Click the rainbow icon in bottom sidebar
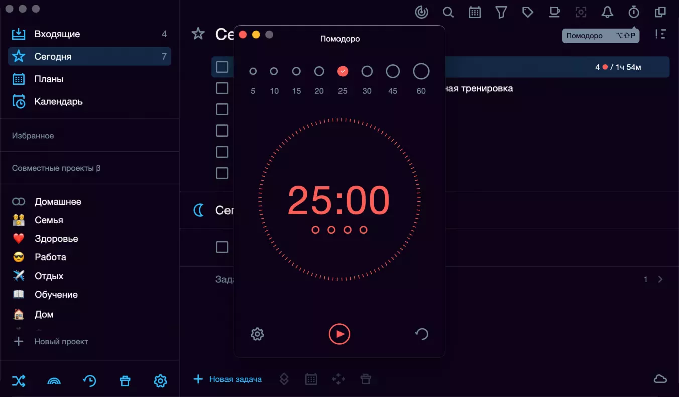The height and width of the screenshot is (397, 679). pyautogui.click(x=54, y=381)
